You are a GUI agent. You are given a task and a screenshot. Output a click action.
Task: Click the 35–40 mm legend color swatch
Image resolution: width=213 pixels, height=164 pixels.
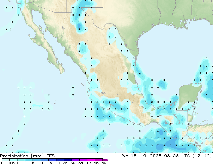point(83,160)
